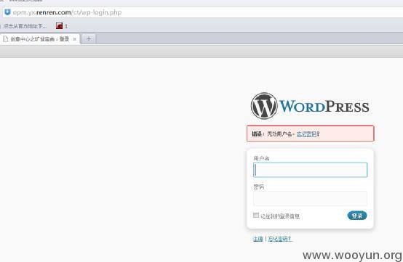403x262 pixels.
Task: Click forgot password link in error box
Action: tap(306, 134)
